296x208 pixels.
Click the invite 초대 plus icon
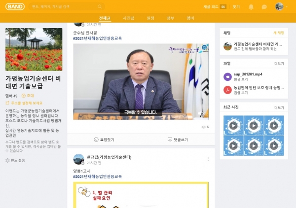23,96
